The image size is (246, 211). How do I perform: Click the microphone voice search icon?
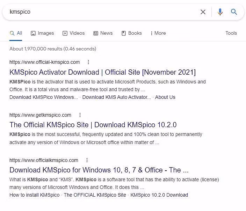tap(220, 12)
